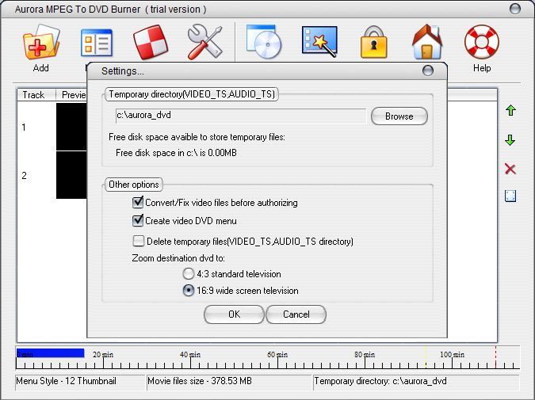Select track 1 row number
Screen dimensions: 535x400
pyautogui.click(x=24, y=128)
